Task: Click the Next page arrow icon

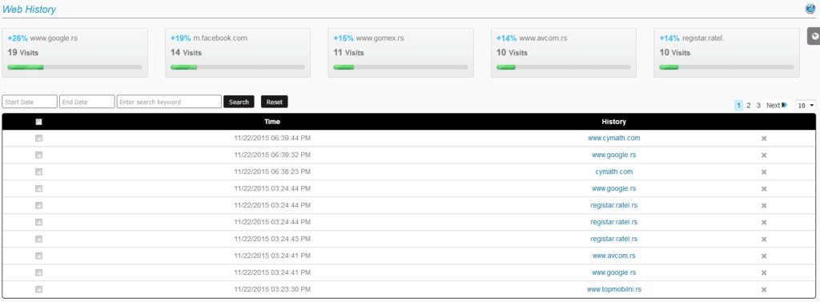Action: click(x=785, y=105)
